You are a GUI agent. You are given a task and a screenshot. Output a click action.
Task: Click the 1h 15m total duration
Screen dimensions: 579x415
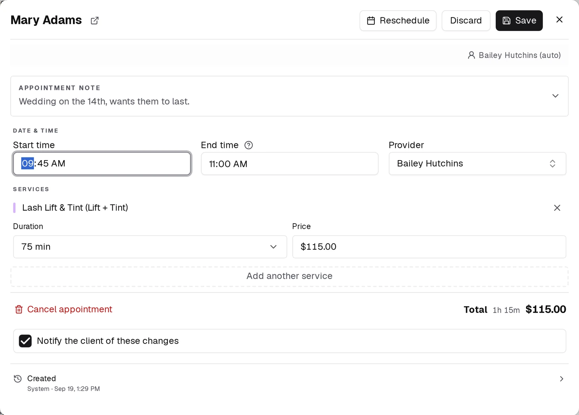point(506,310)
